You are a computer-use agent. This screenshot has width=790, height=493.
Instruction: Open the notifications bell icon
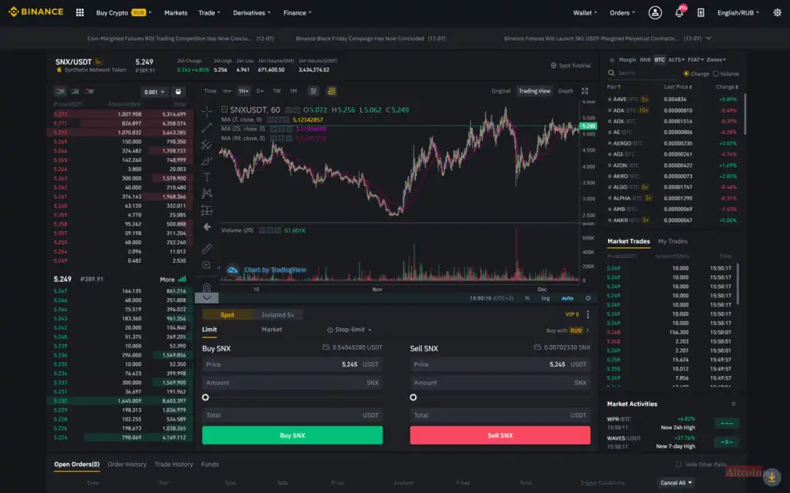(679, 12)
